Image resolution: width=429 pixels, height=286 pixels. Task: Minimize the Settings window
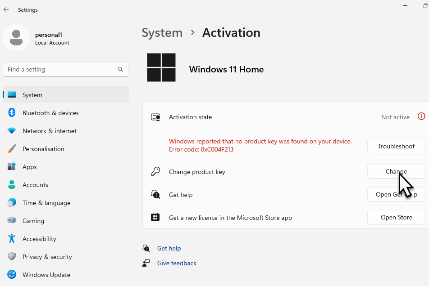click(x=405, y=6)
